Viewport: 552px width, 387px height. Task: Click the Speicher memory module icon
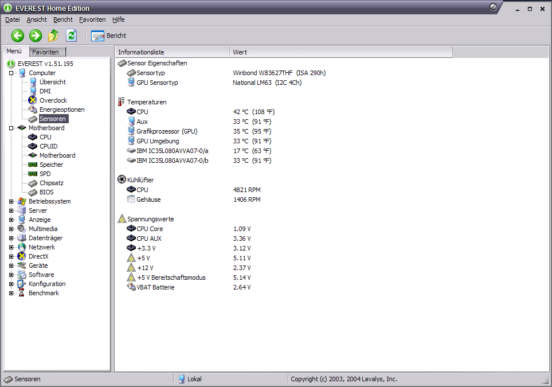coord(33,165)
